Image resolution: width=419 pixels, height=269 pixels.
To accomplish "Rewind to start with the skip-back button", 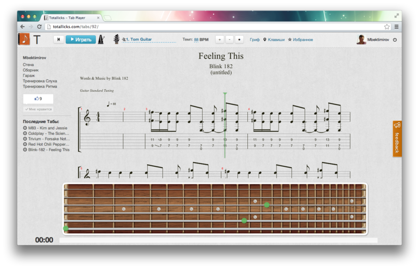I will click(58, 40).
